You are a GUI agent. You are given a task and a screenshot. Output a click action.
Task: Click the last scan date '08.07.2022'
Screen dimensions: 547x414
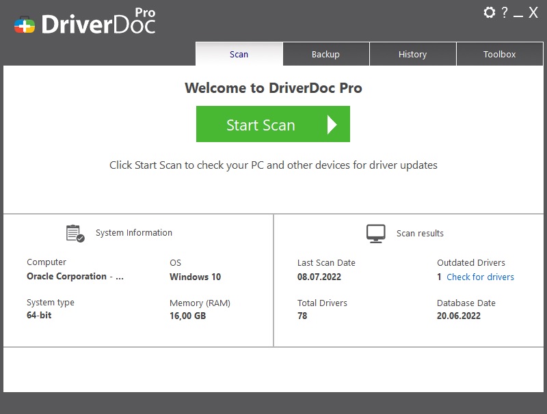[319, 277]
